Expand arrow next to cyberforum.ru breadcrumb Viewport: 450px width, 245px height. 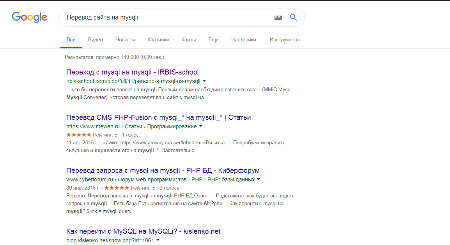(x=259, y=179)
